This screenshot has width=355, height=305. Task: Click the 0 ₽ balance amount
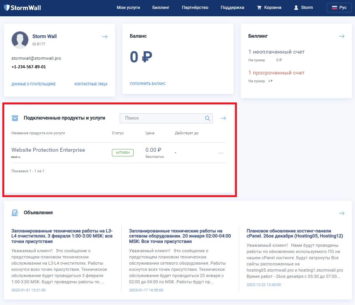141,57
